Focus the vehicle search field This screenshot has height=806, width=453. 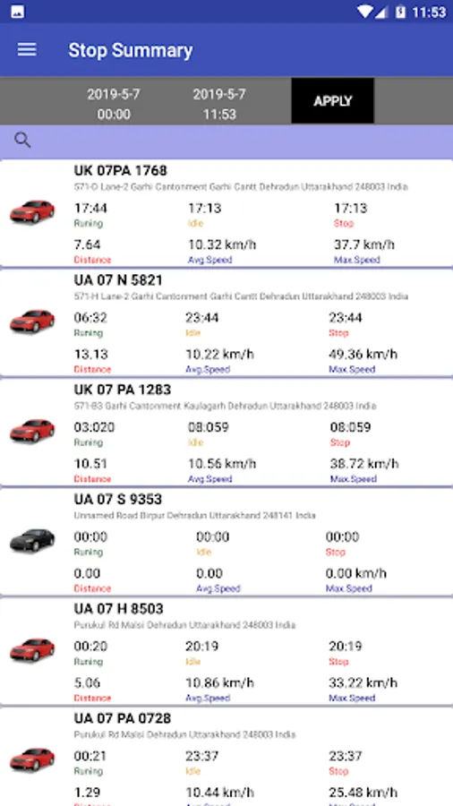[x=226, y=141]
